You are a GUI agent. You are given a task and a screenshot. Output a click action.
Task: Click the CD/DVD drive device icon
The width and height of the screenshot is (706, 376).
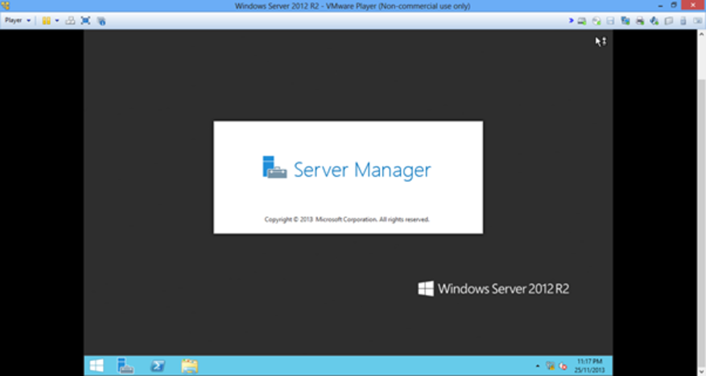coord(597,21)
